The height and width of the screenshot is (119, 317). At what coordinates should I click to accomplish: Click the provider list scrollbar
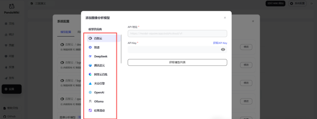(x=121, y=49)
